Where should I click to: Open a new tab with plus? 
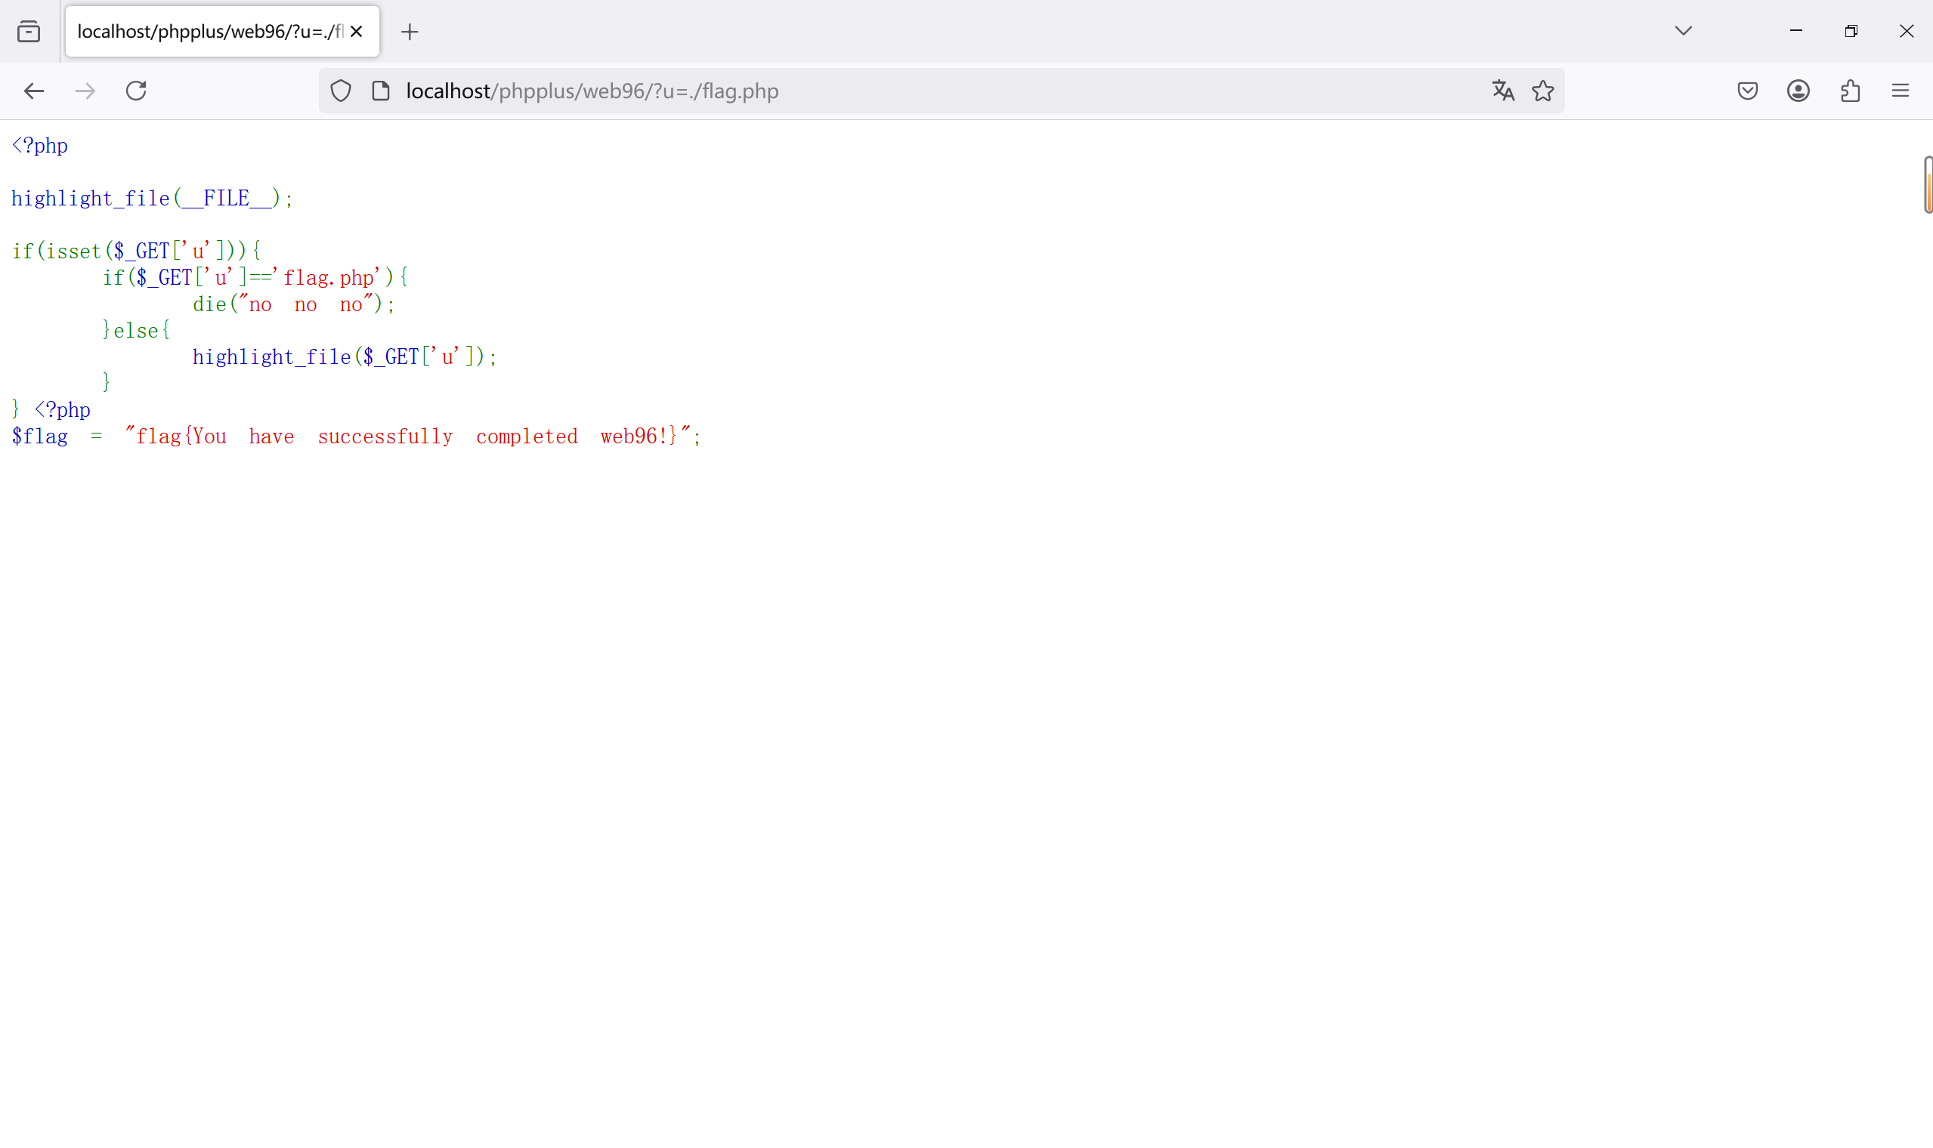pos(410,32)
